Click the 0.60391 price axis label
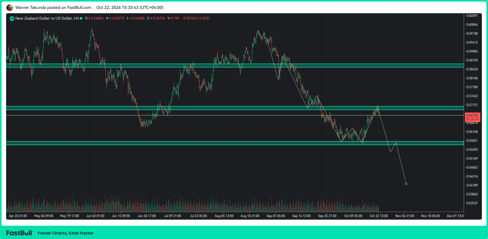 click(x=472, y=16)
